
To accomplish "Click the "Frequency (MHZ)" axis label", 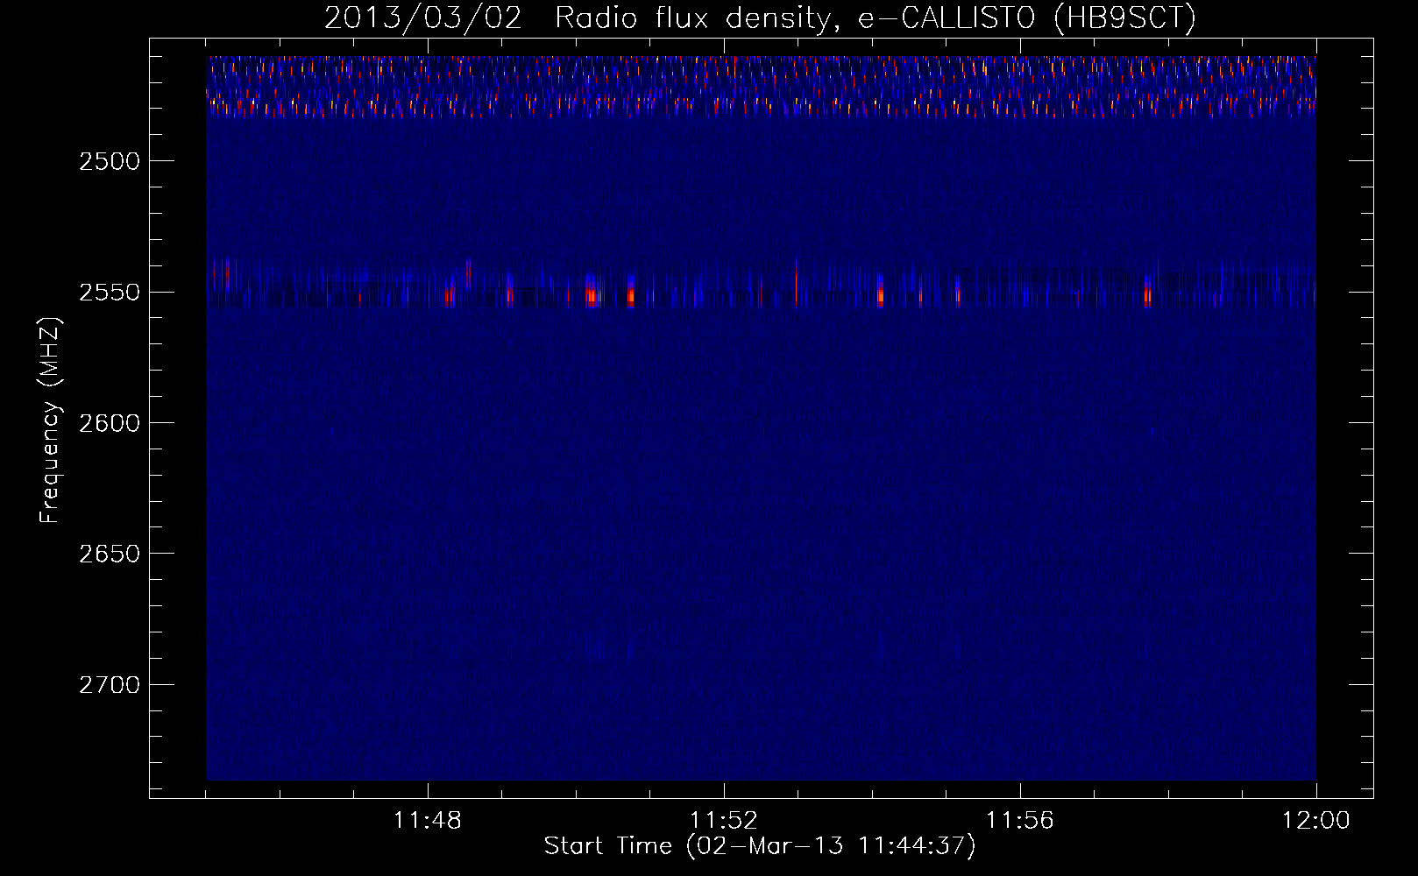I will (x=51, y=420).
